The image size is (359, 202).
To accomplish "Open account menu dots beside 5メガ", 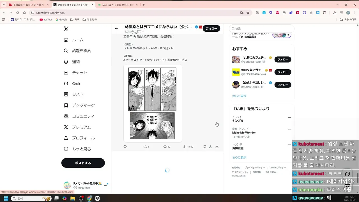I will tap(106, 185).
